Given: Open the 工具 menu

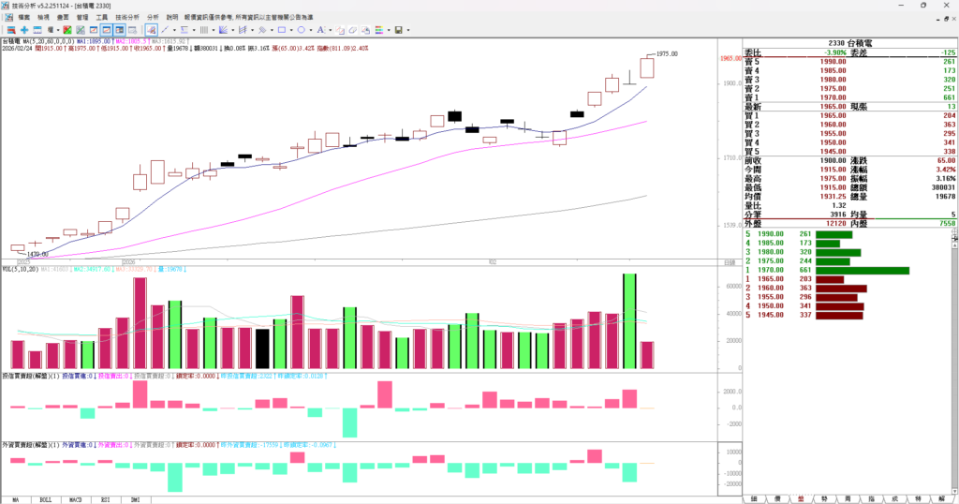Looking at the screenshot, I should (x=102, y=17).
